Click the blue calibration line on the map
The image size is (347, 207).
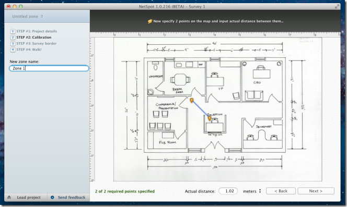coord(201,109)
